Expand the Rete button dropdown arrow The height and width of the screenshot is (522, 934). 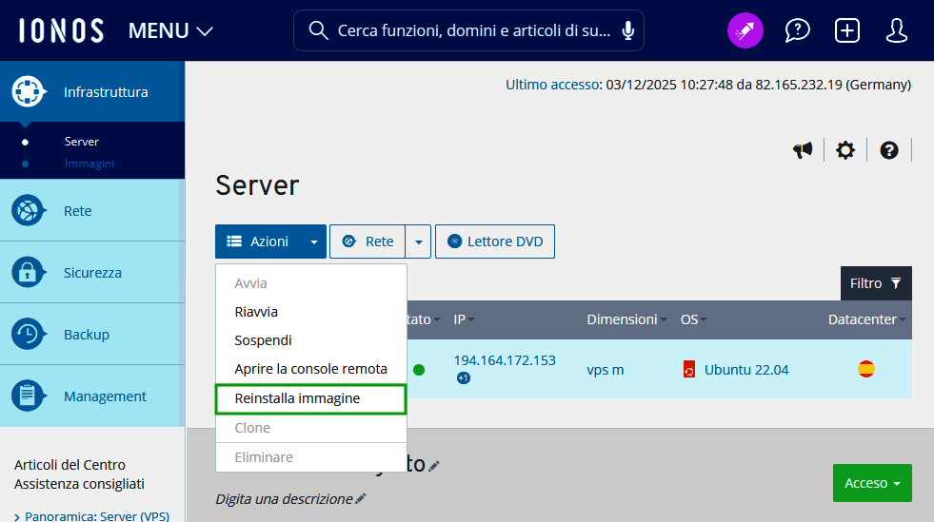click(418, 242)
